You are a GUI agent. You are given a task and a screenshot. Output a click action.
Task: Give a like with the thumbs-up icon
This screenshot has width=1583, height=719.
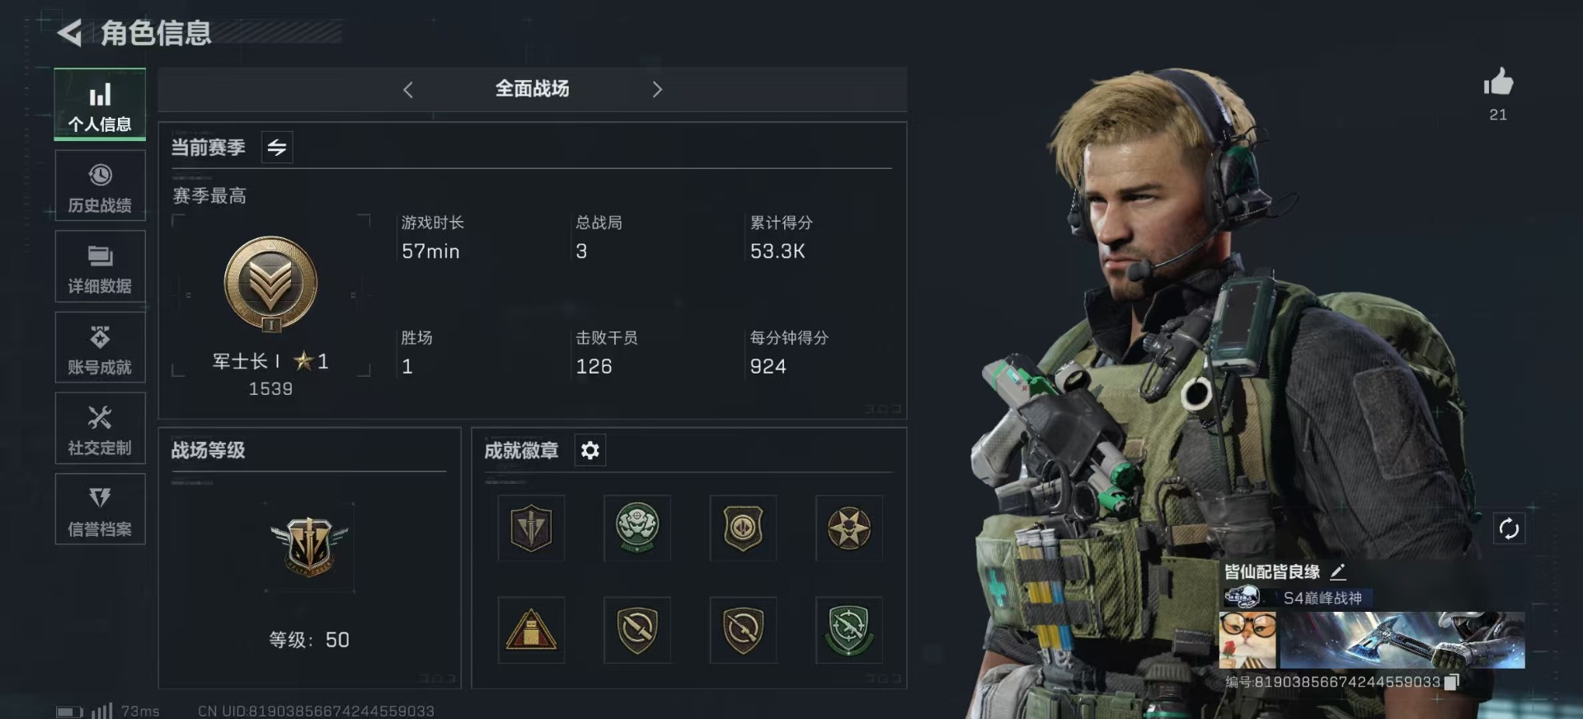tap(1498, 82)
